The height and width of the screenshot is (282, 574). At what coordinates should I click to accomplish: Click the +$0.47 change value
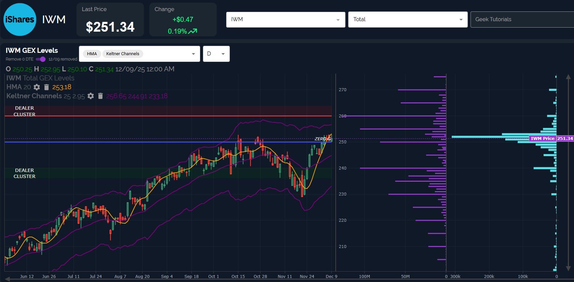(x=183, y=20)
